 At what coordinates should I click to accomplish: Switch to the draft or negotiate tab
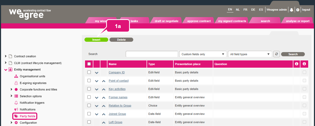166,21
